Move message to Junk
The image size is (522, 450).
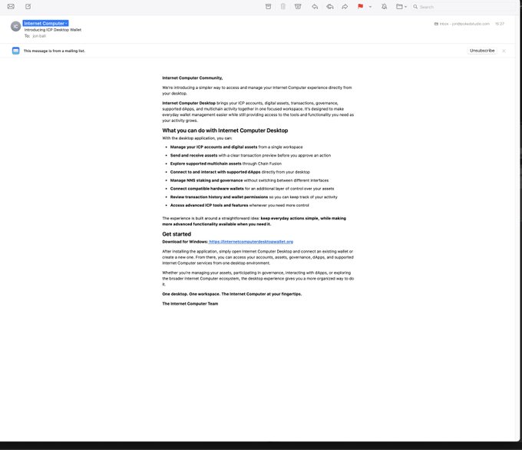coord(298,6)
